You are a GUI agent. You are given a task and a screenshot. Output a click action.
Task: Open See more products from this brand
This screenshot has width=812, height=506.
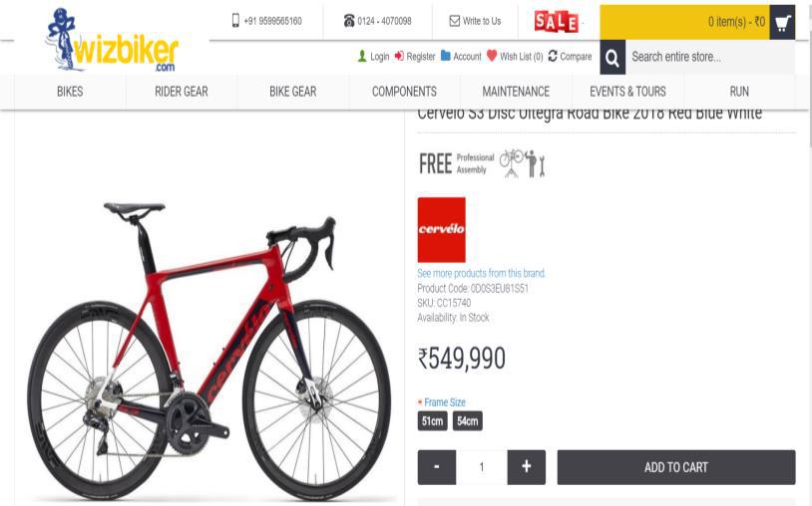(482, 273)
